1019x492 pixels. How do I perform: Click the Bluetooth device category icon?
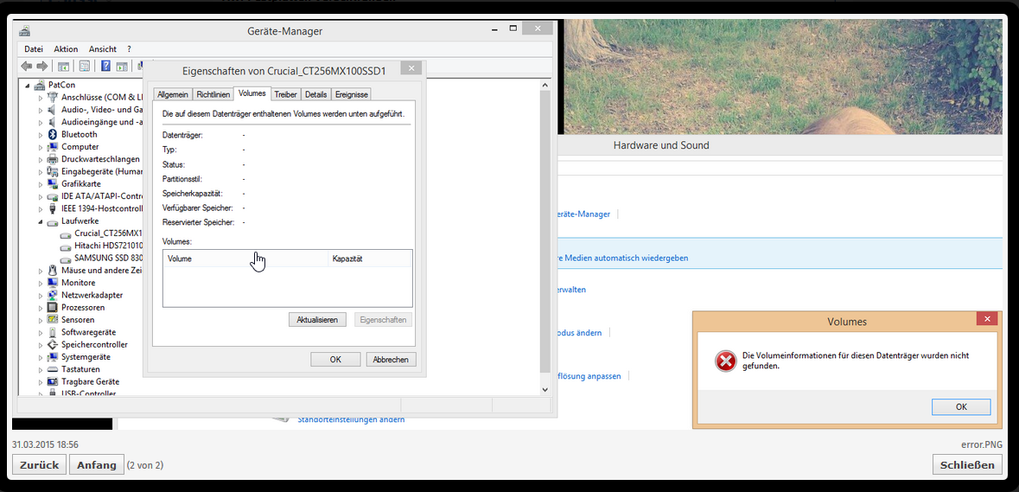[x=54, y=135]
